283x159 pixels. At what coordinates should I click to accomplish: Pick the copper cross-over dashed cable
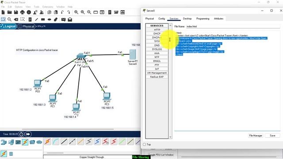pos(73,142)
